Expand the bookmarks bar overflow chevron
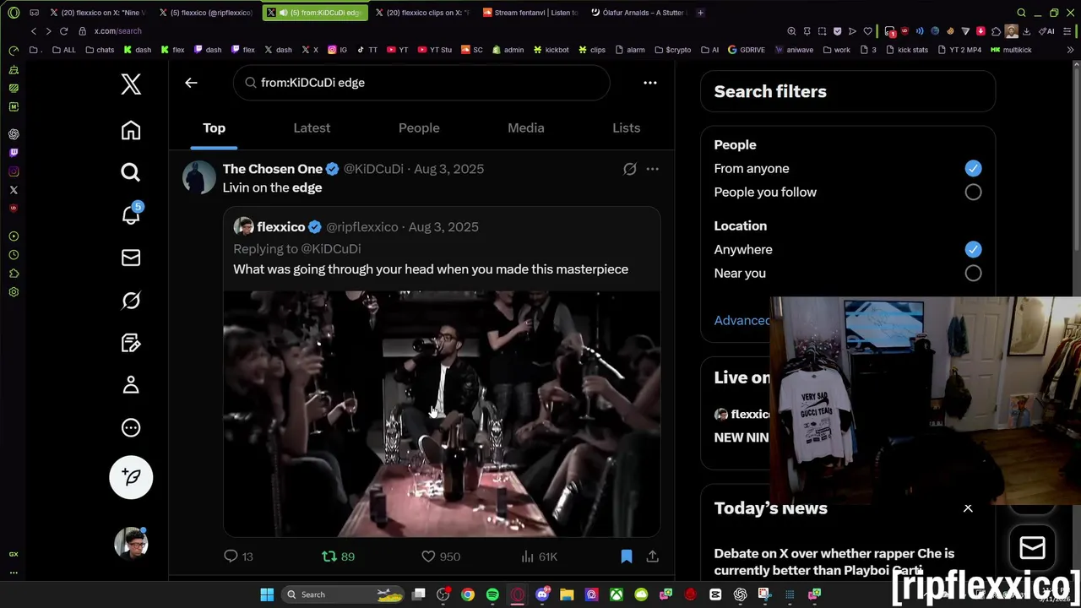 coord(1072,50)
